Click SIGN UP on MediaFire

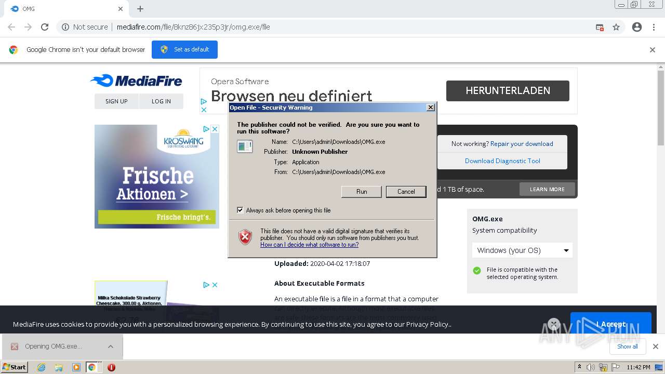pos(116,101)
